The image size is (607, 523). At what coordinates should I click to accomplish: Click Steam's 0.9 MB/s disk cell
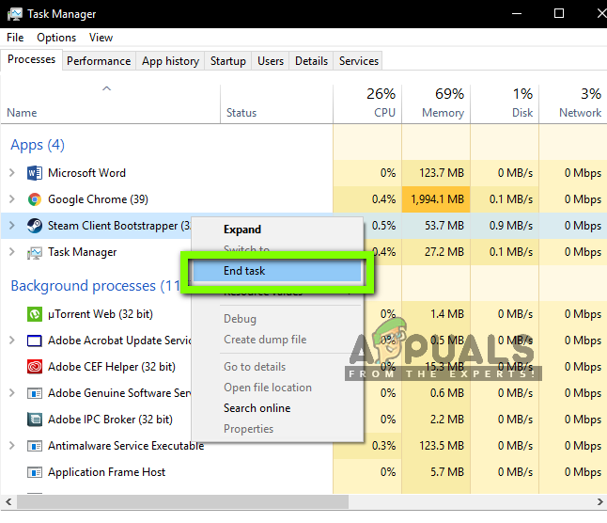[x=505, y=226]
